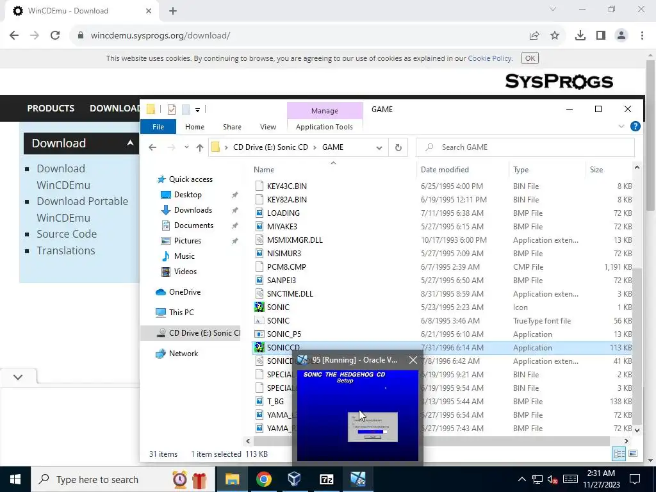Open the Cookie Policy link
Viewport: 656px width, 492px height.
tap(489, 58)
